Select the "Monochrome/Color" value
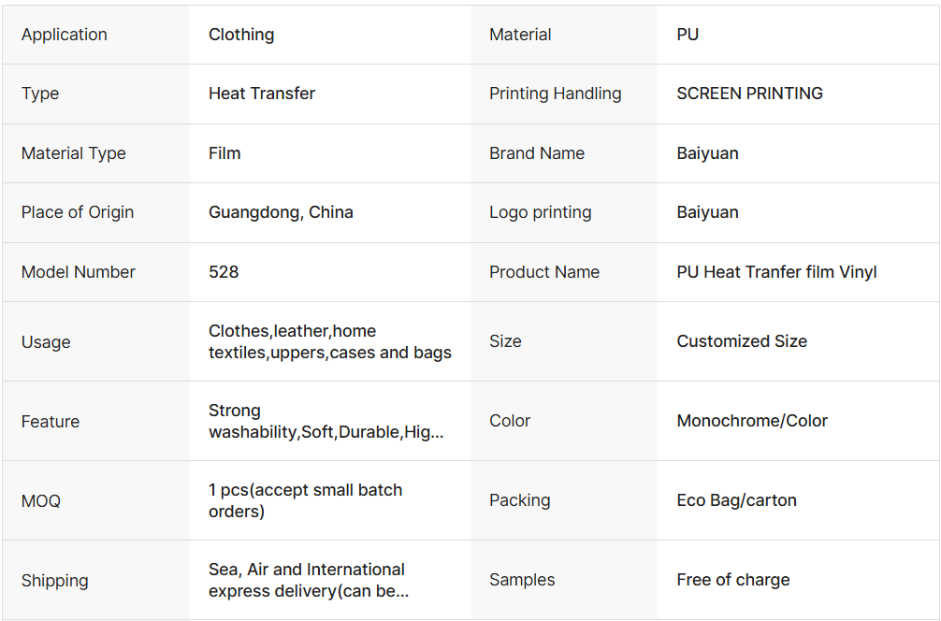The width and height of the screenshot is (941, 621). coord(752,421)
